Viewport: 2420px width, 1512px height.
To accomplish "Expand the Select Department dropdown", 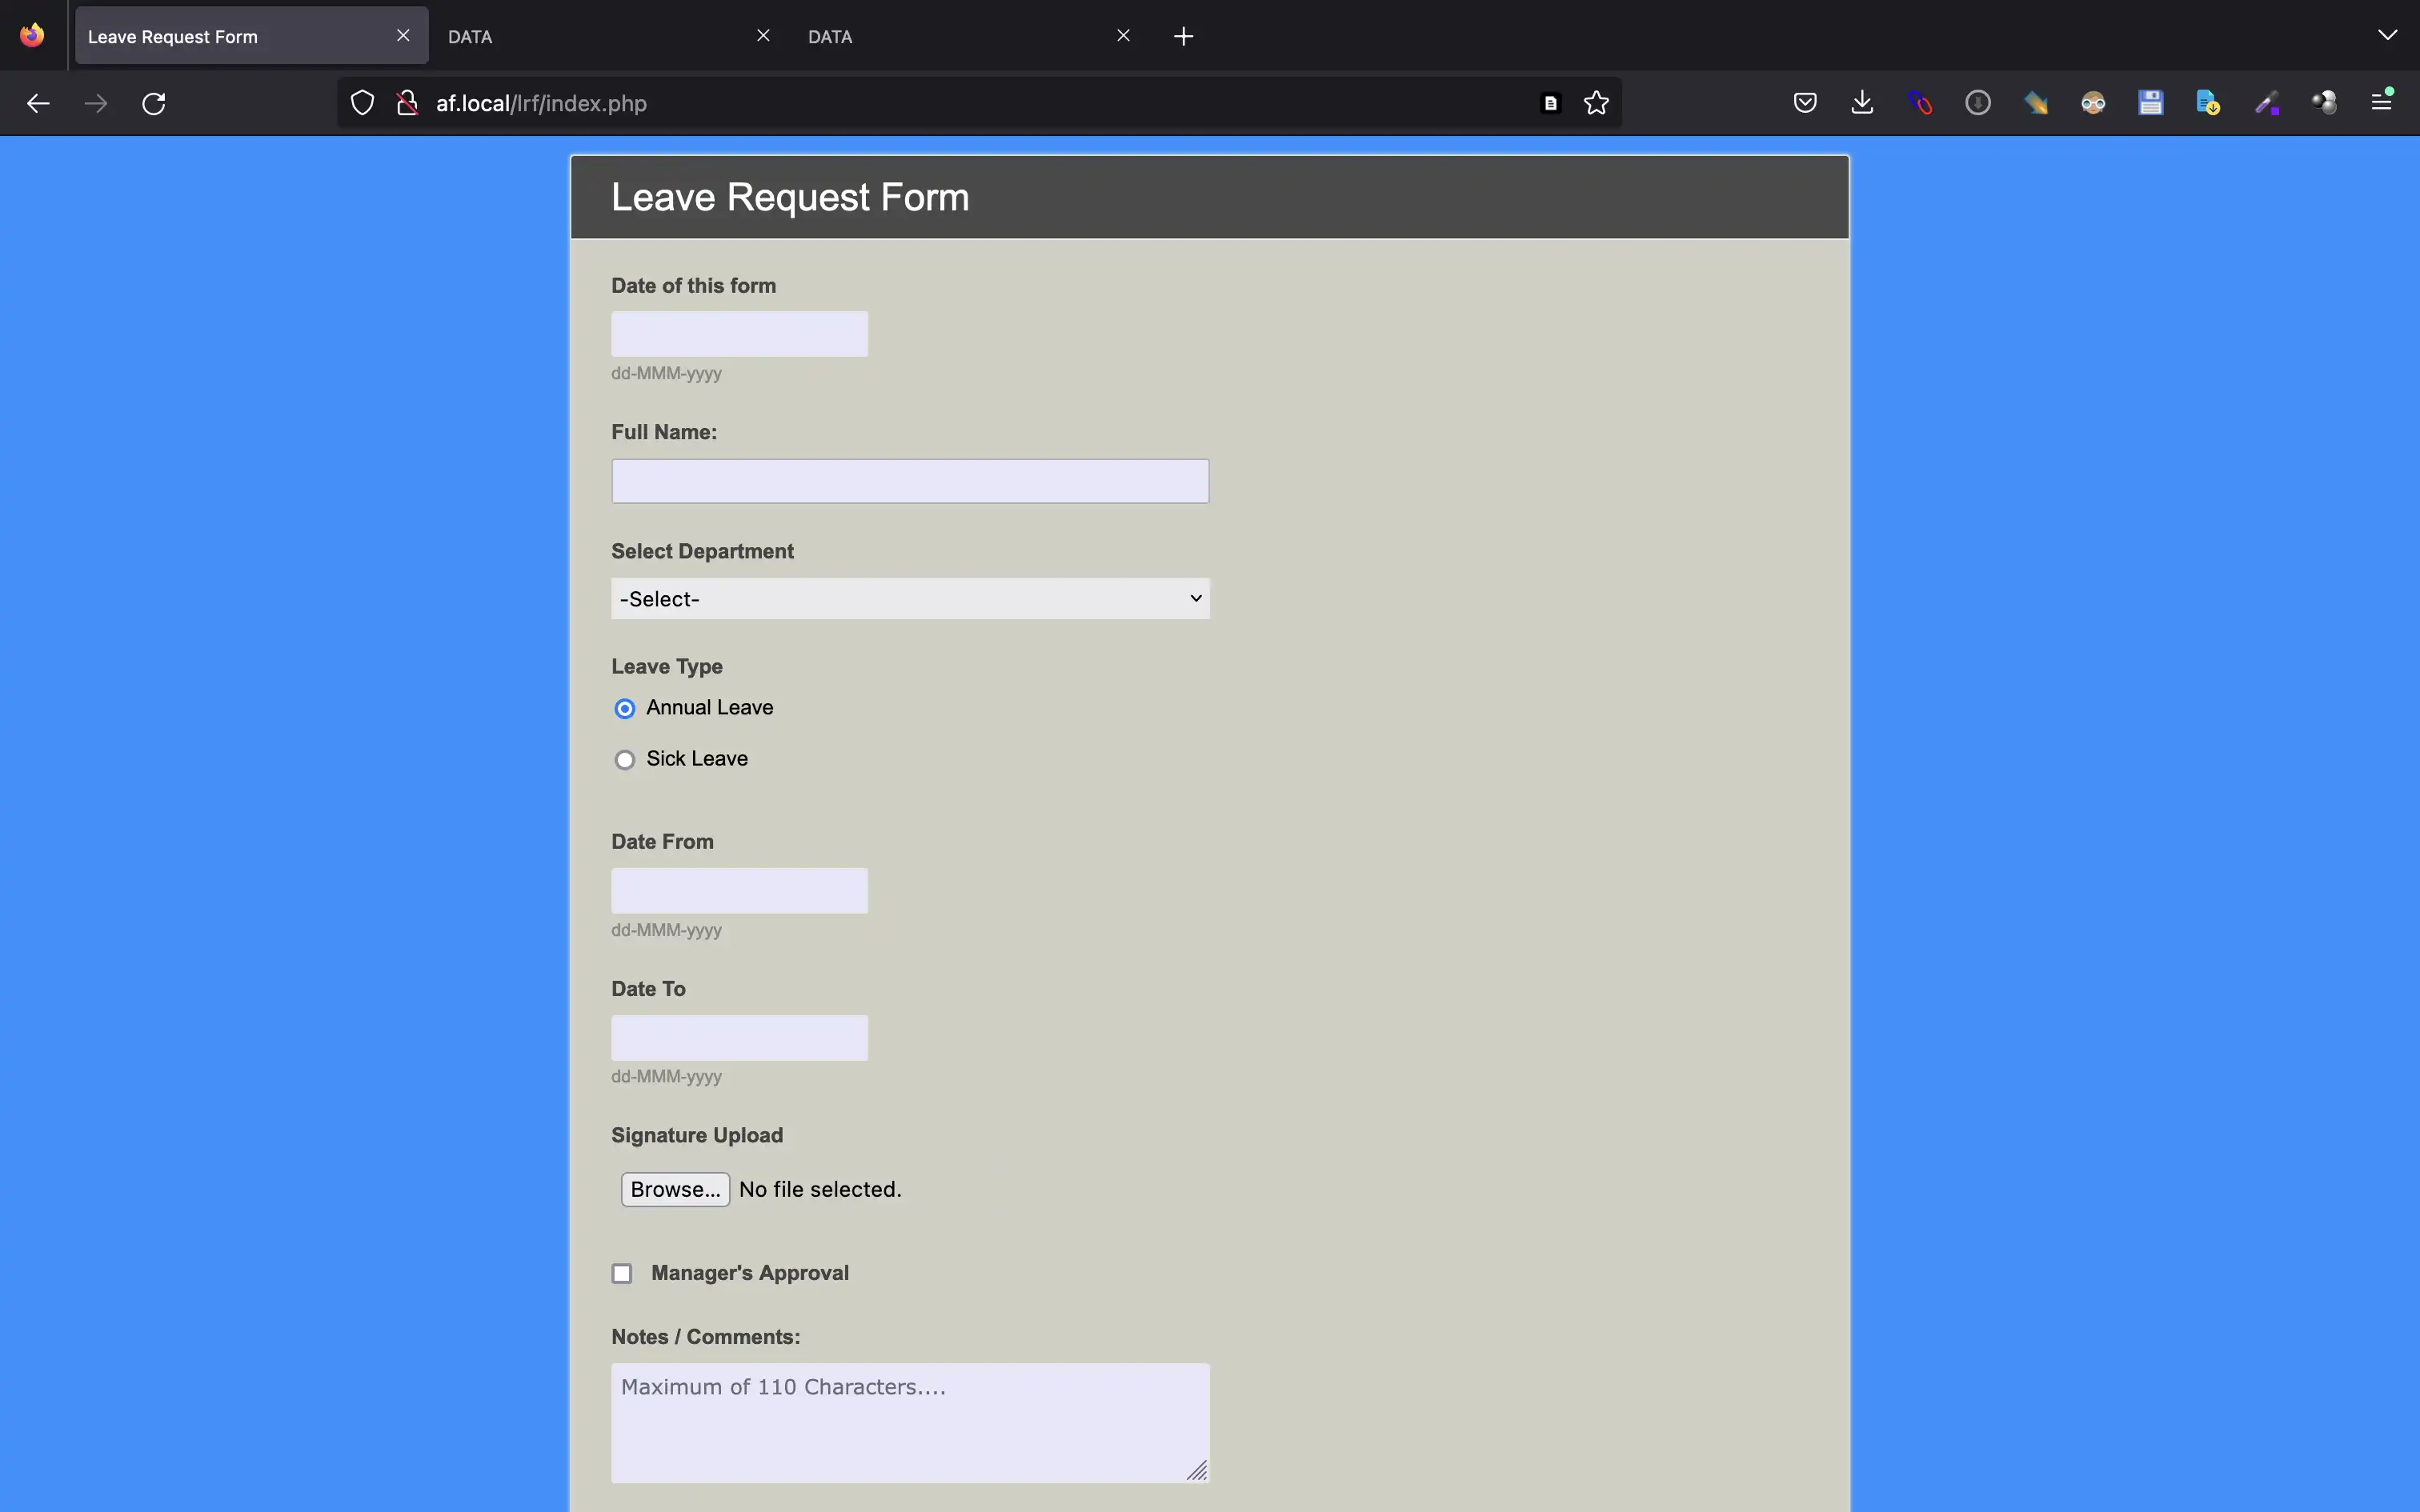I will 909,598.
